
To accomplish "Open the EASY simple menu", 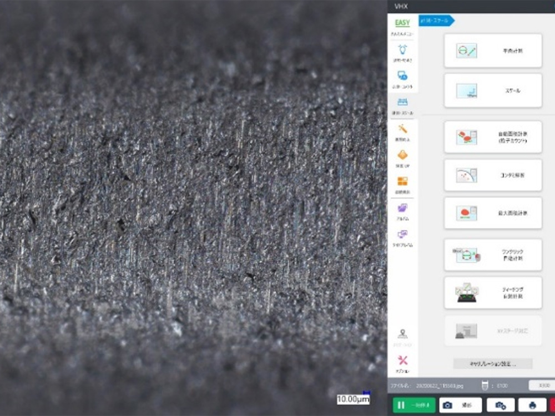I will [x=402, y=26].
